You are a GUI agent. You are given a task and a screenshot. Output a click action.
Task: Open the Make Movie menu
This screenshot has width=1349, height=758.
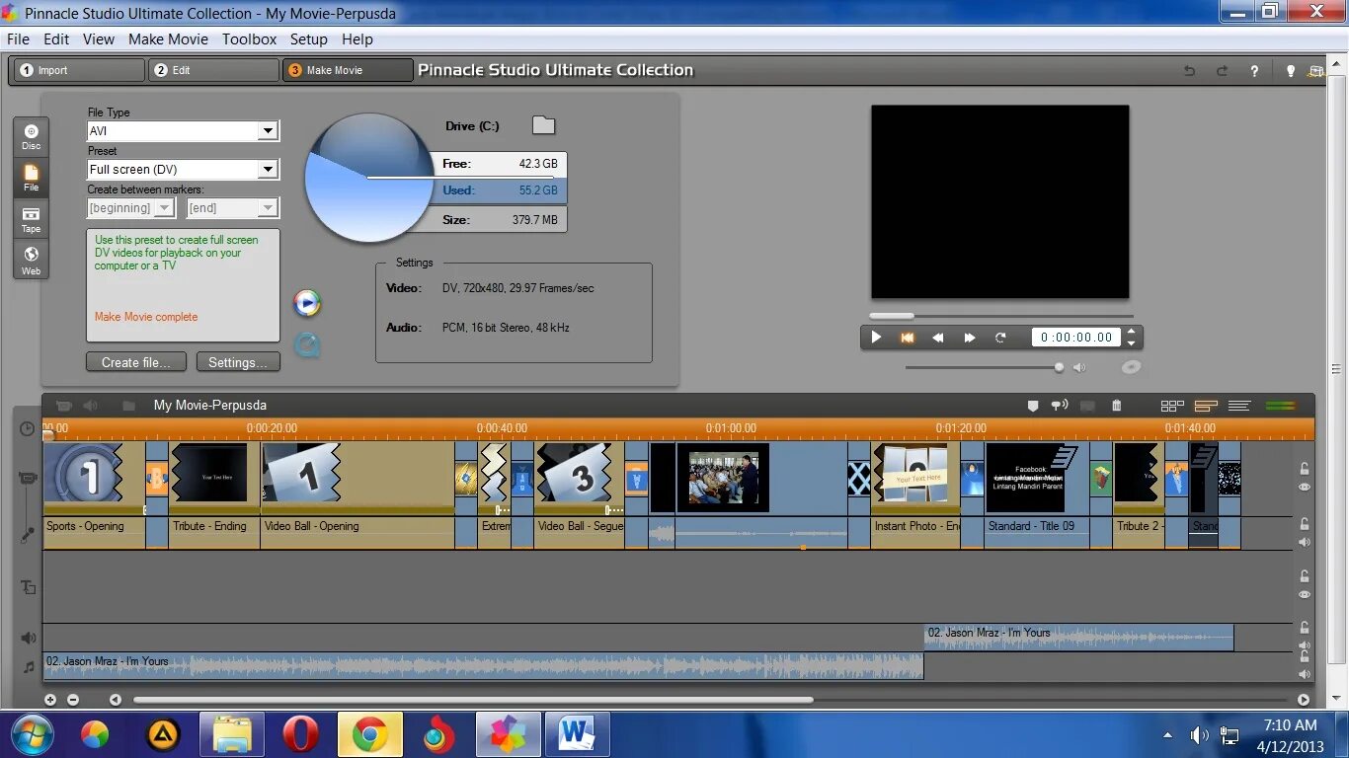(x=168, y=39)
